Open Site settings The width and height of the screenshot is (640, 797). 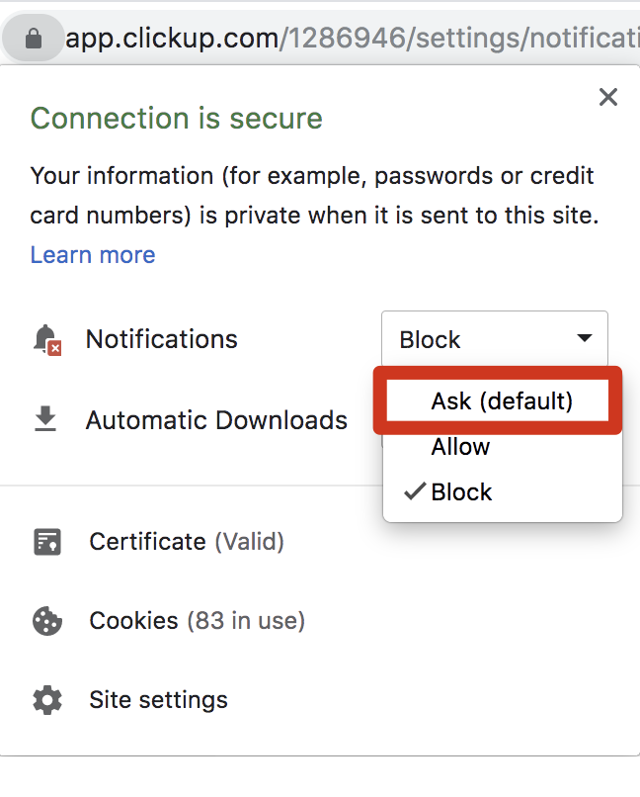pos(158,700)
